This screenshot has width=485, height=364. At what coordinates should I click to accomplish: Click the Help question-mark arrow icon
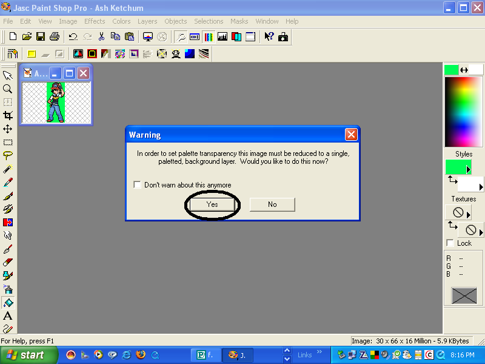point(269,36)
